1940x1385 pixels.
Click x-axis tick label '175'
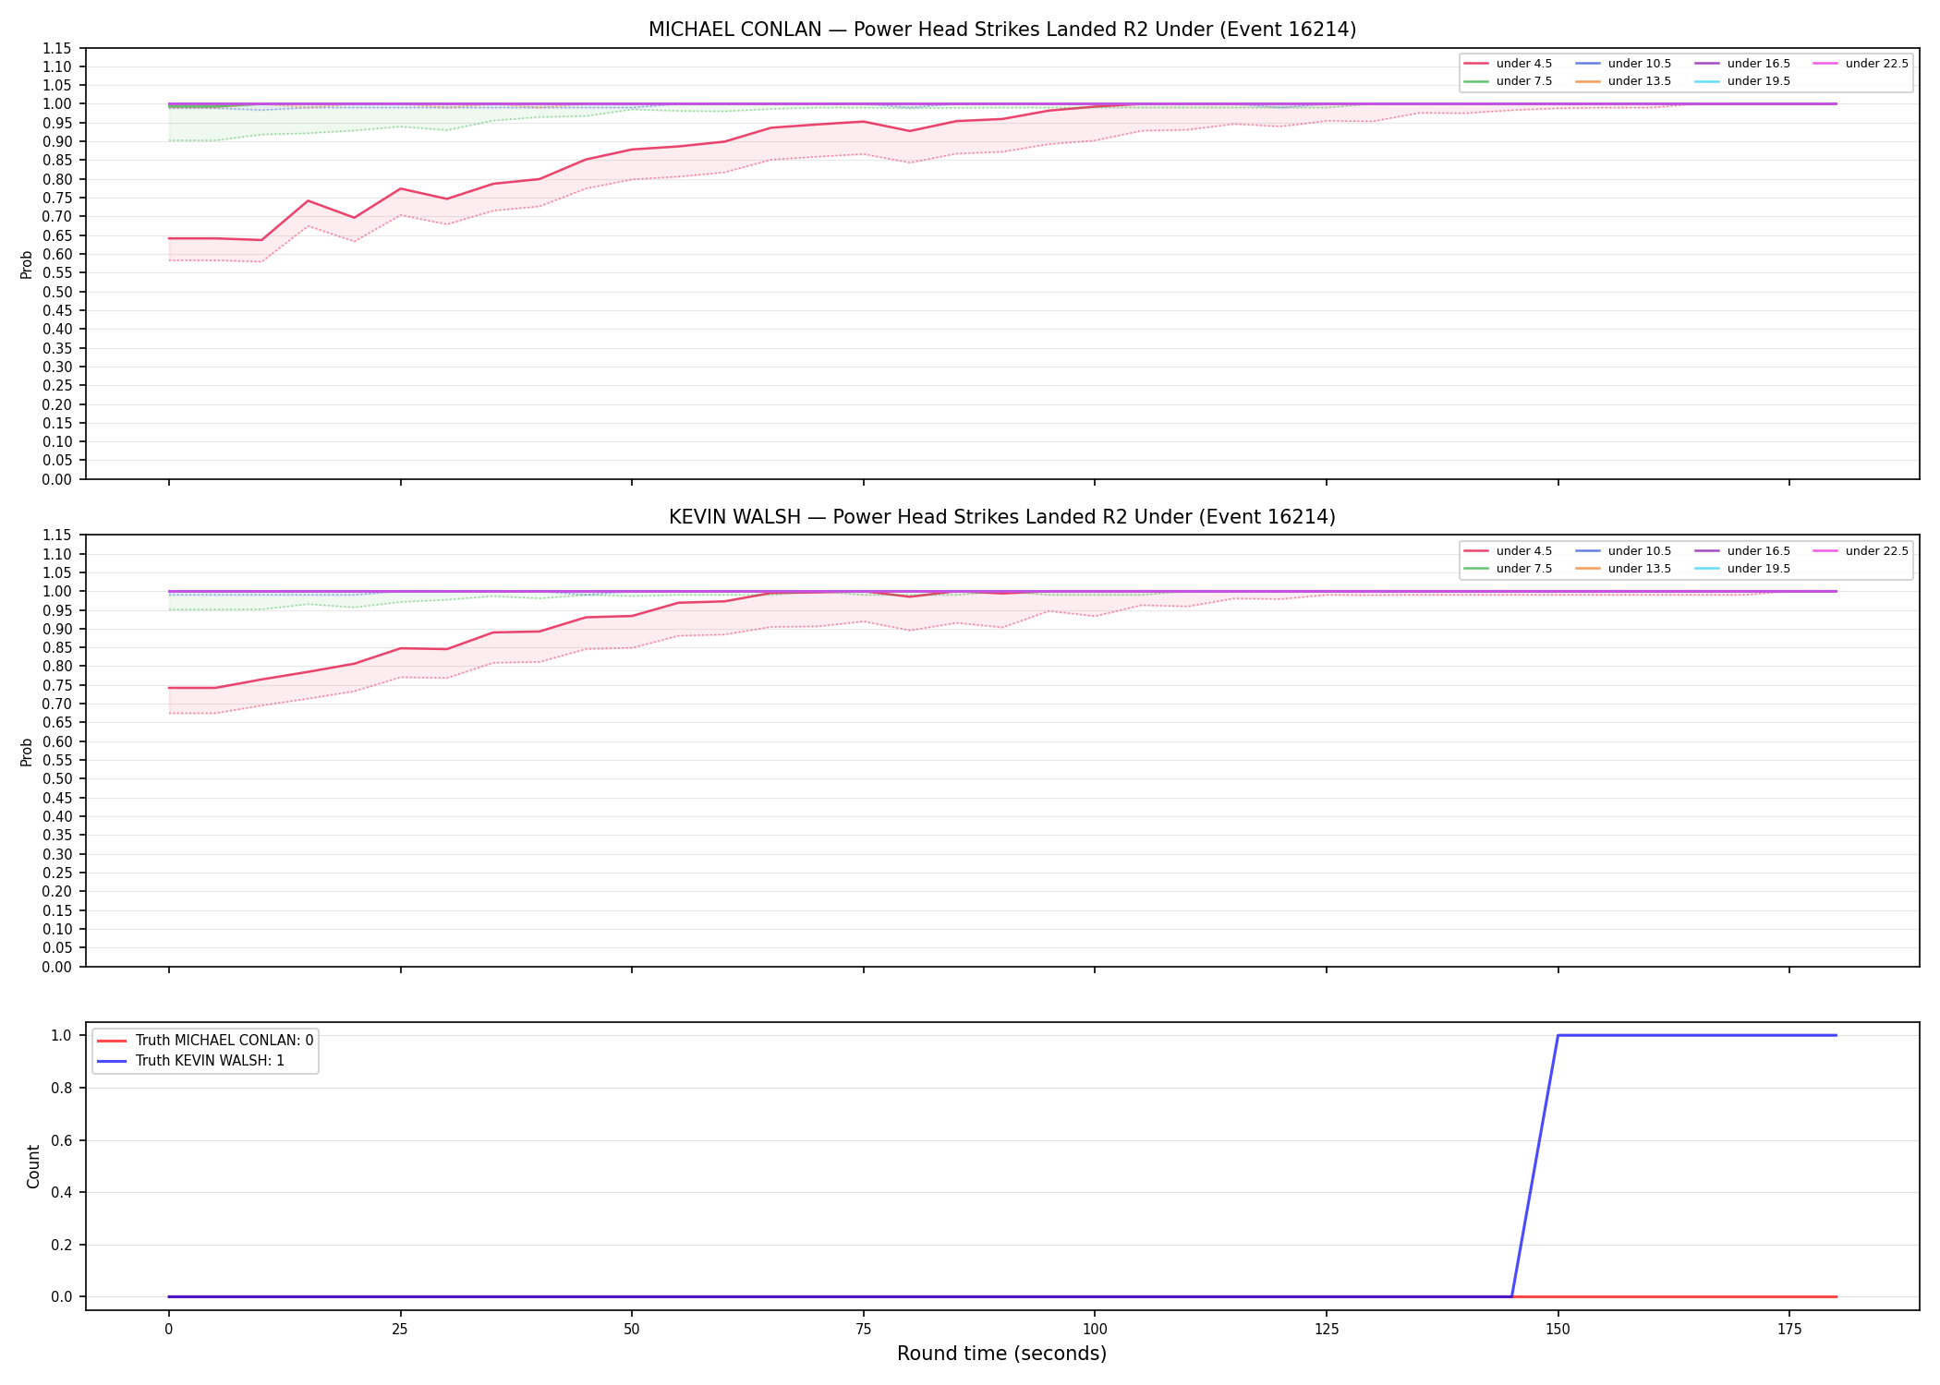[x=1789, y=1331]
